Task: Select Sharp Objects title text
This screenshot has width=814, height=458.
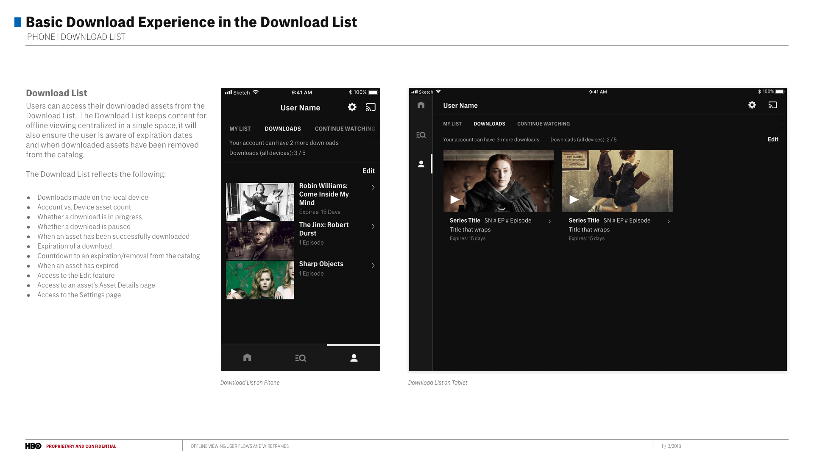Action: 321,264
